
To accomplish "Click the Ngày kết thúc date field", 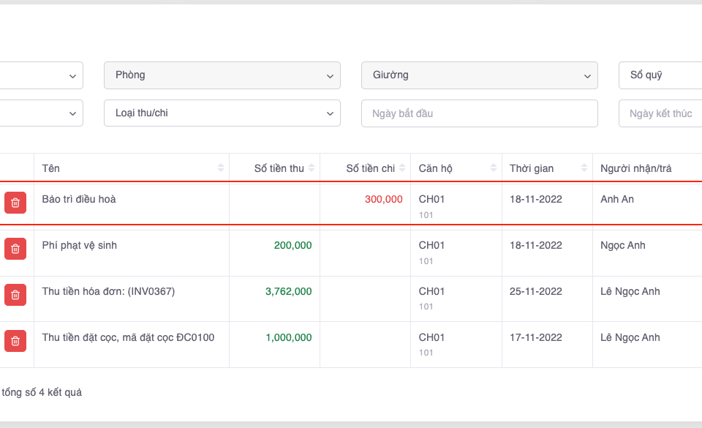I will [660, 113].
